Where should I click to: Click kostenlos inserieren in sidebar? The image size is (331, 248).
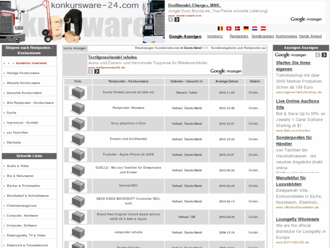pyautogui.click(x=31, y=63)
